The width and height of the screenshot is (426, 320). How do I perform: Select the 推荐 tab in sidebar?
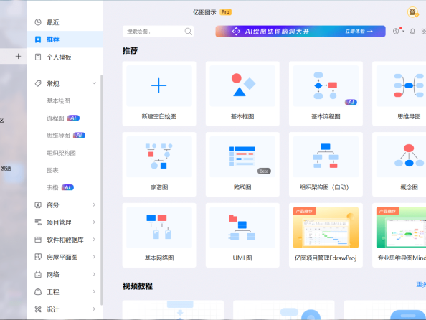point(65,39)
